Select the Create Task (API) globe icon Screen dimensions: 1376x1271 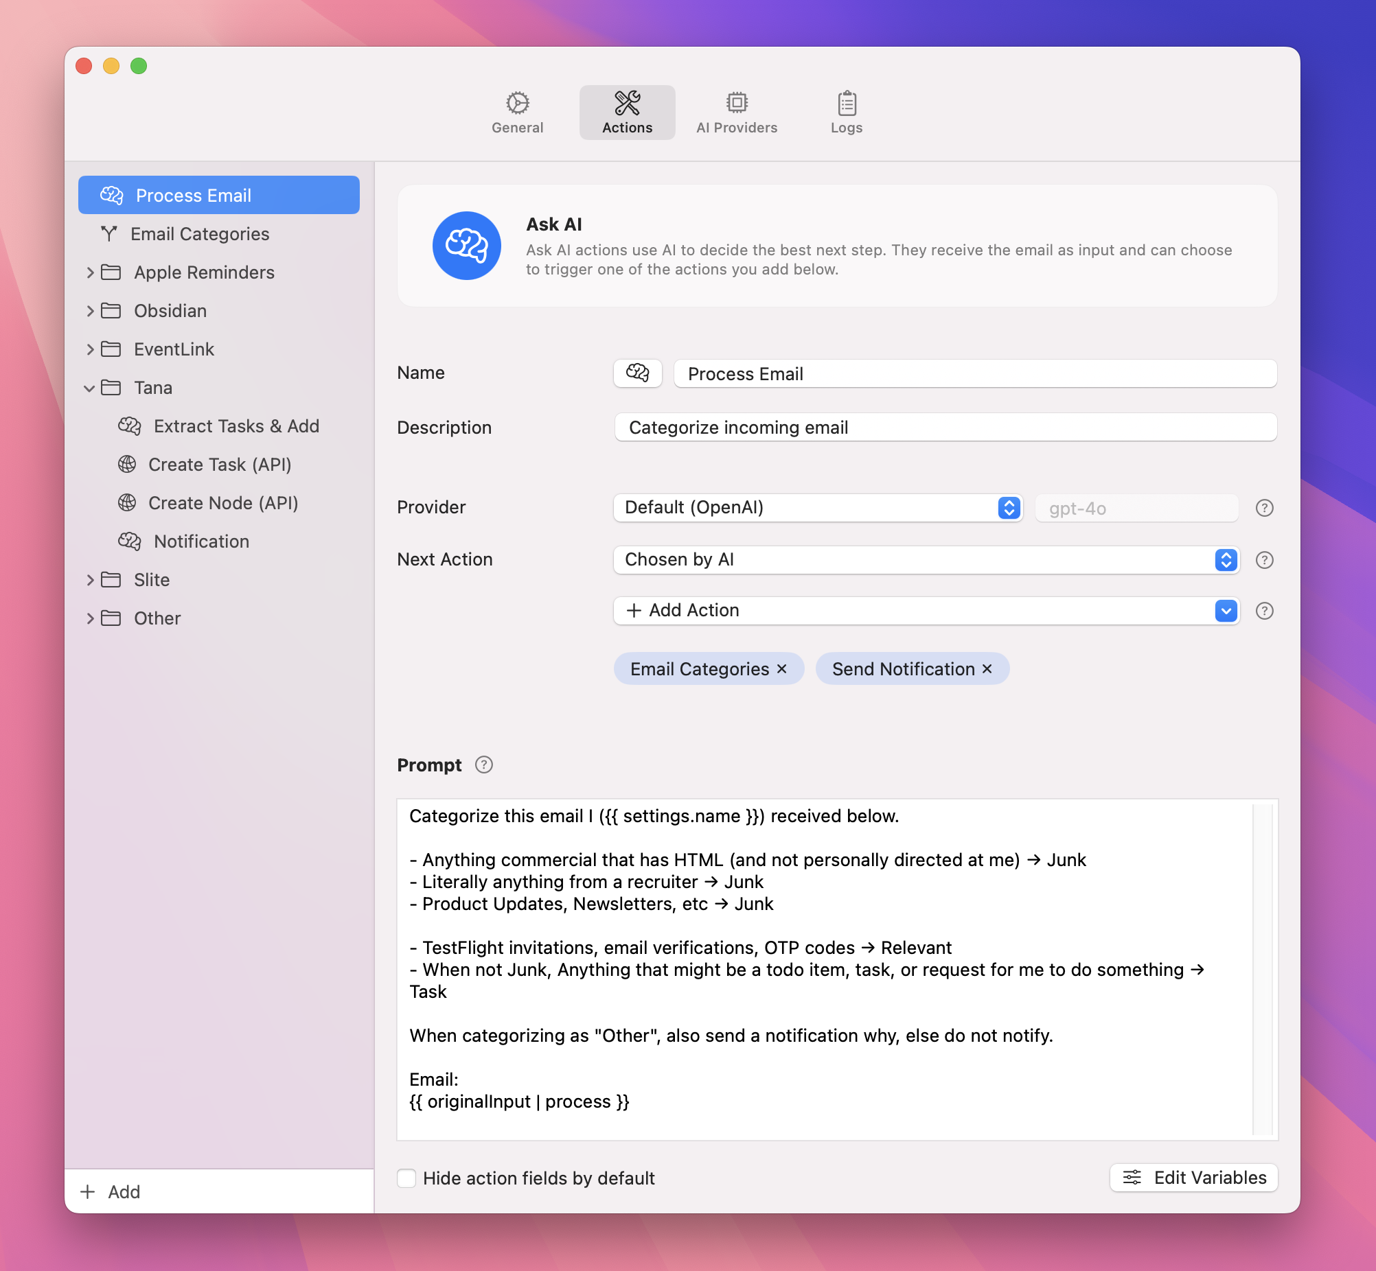tap(126, 464)
